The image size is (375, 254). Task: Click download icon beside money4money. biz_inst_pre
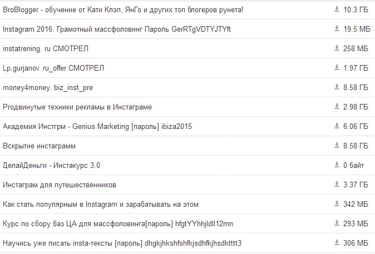point(337,87)
